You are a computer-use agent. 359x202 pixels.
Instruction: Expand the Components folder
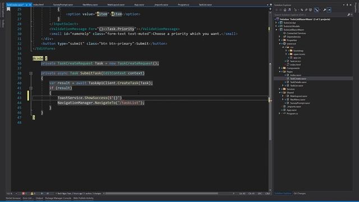279,68
